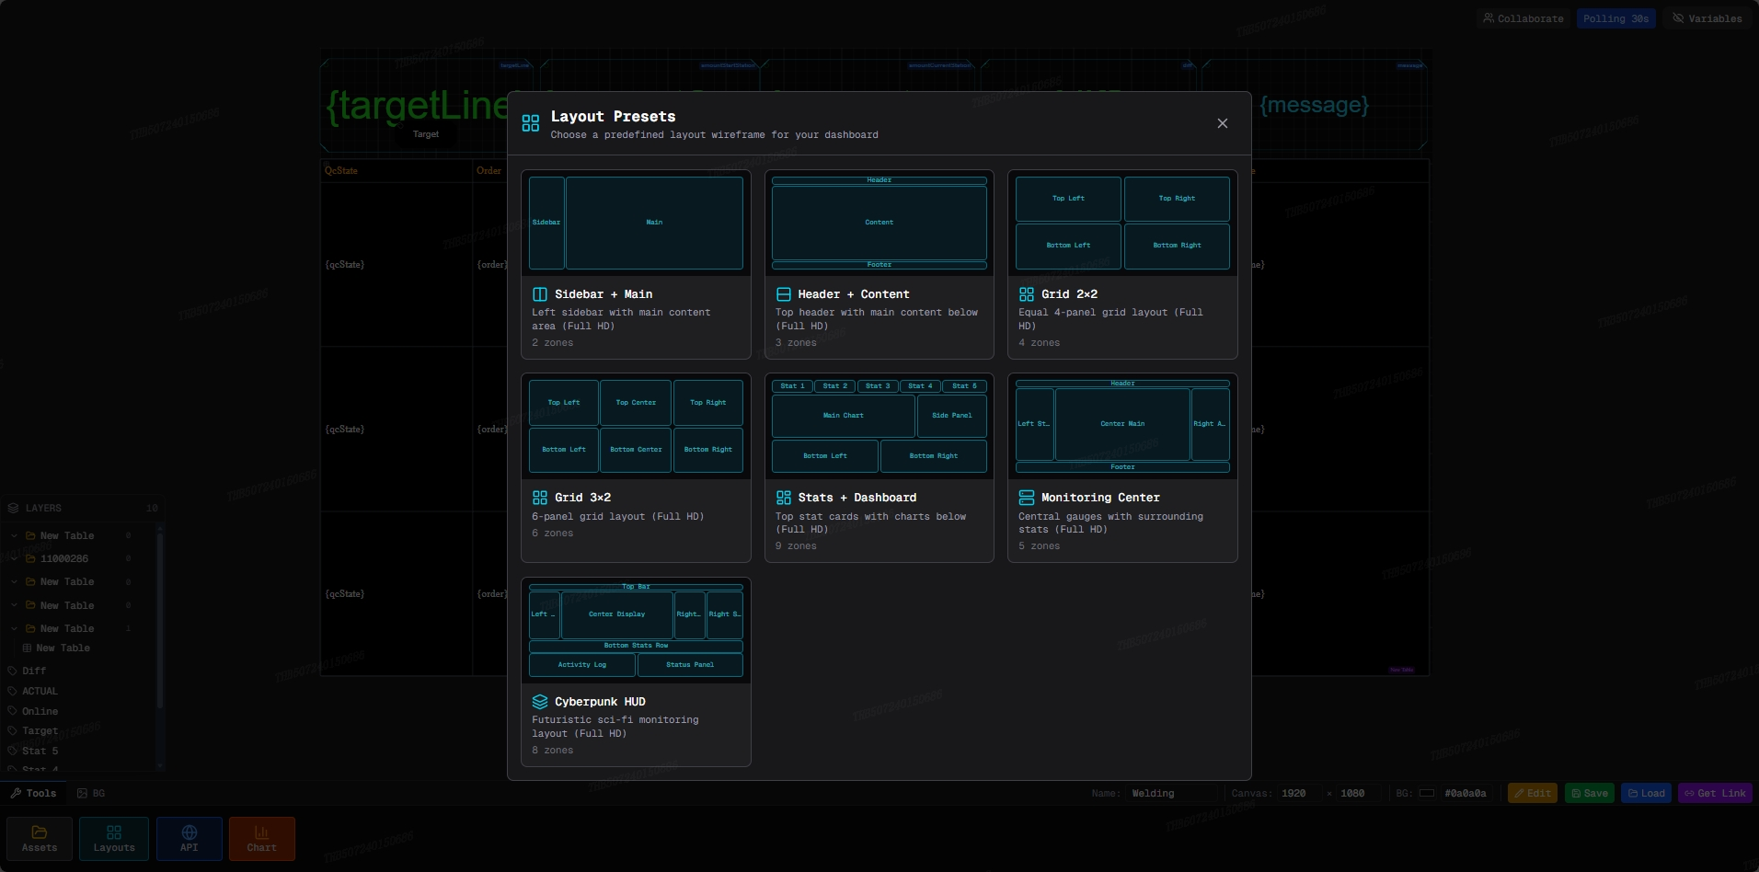This screenshot has width=1759, height=872.
Task: Select the Diff layer tag icon
Action: click(x=13, y=671)
